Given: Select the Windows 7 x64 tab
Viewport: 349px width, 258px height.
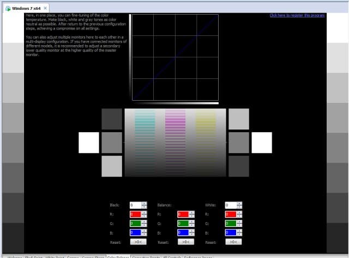Looking at the screenshot, I should (26, 9).
